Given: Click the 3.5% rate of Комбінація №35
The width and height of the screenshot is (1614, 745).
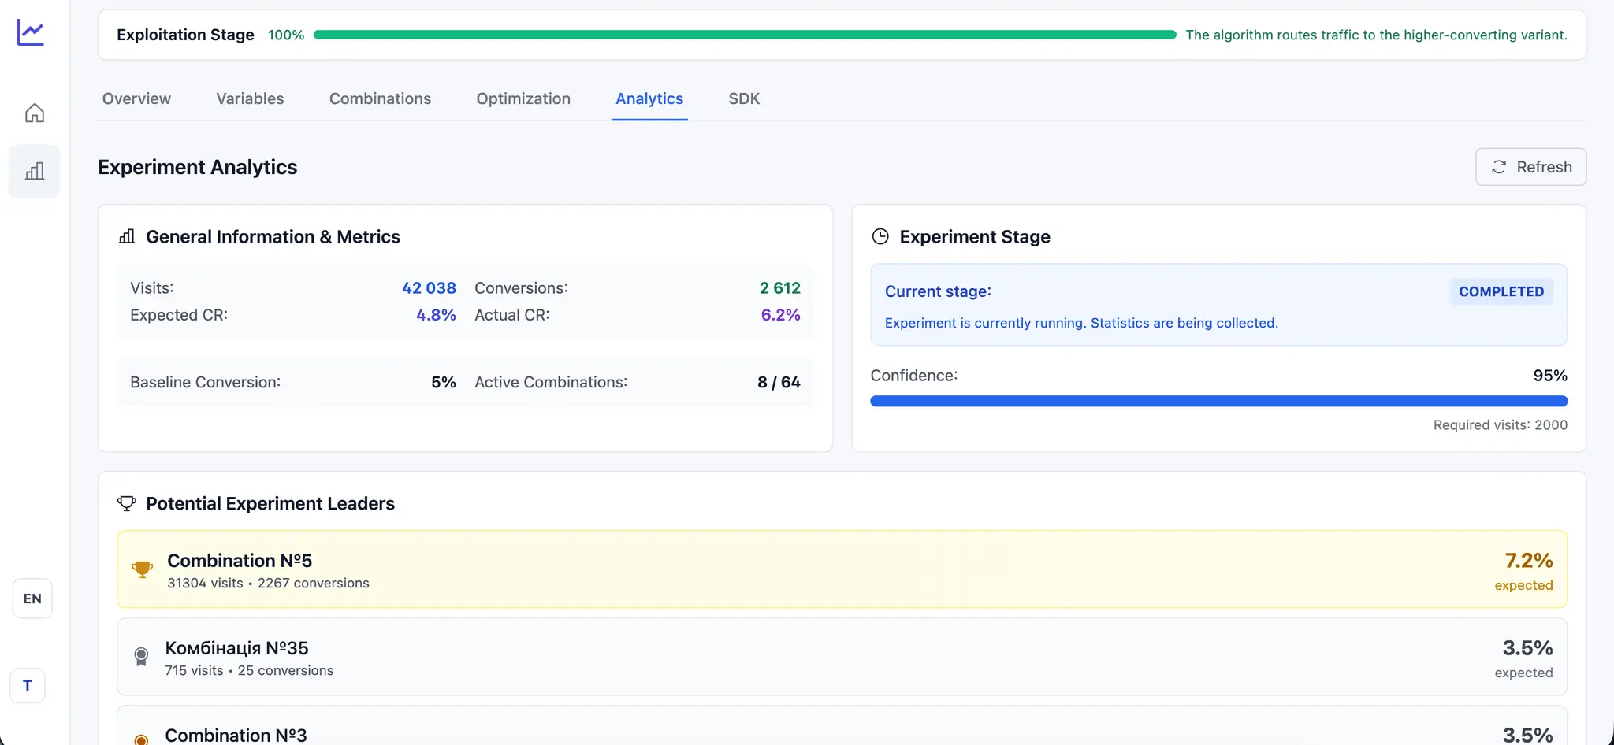Looking at the screenshot, I should 1527,647.
